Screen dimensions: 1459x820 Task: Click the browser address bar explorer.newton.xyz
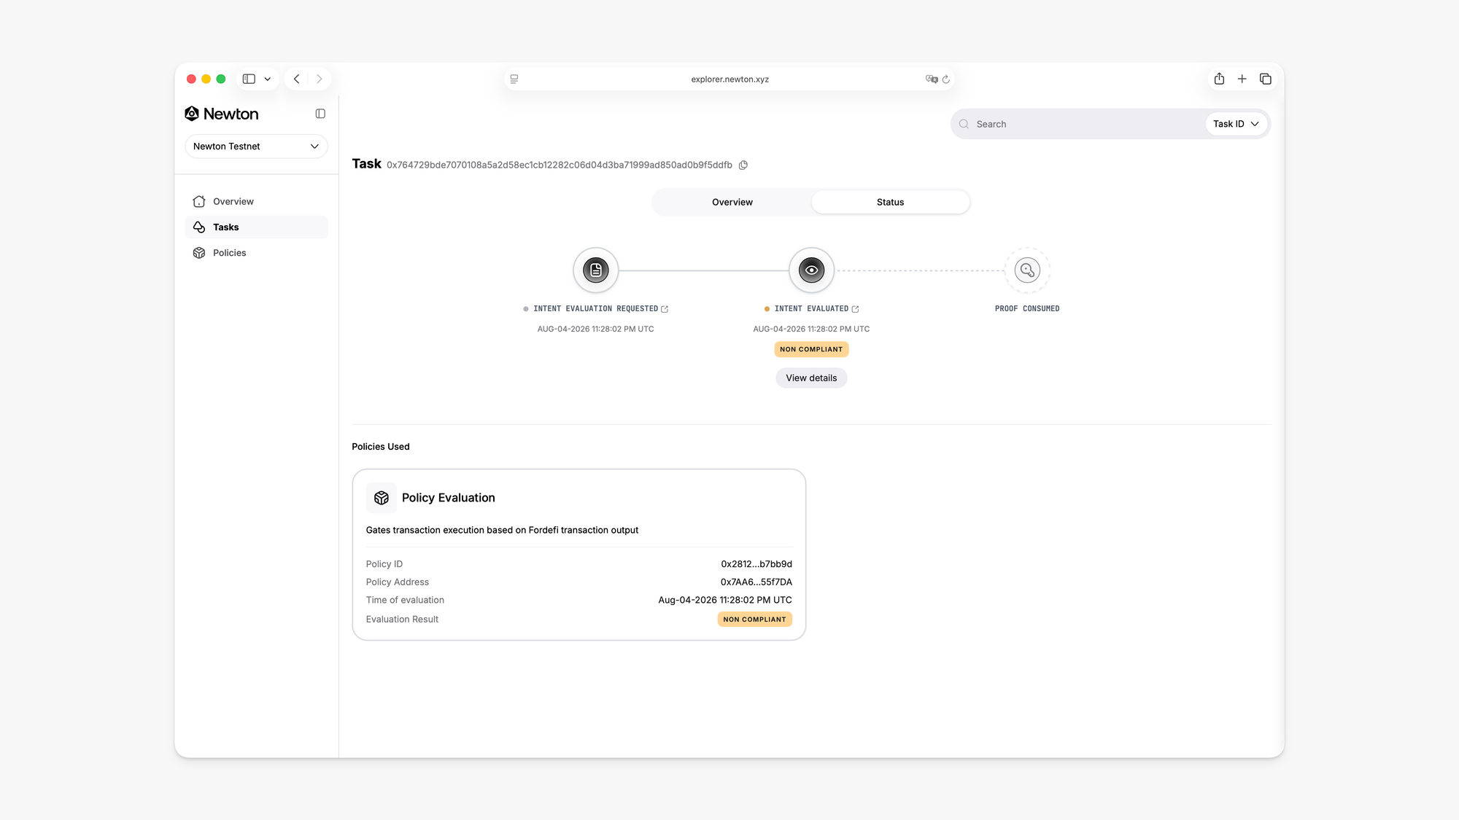pyautogui.click(x=729, y=79)
